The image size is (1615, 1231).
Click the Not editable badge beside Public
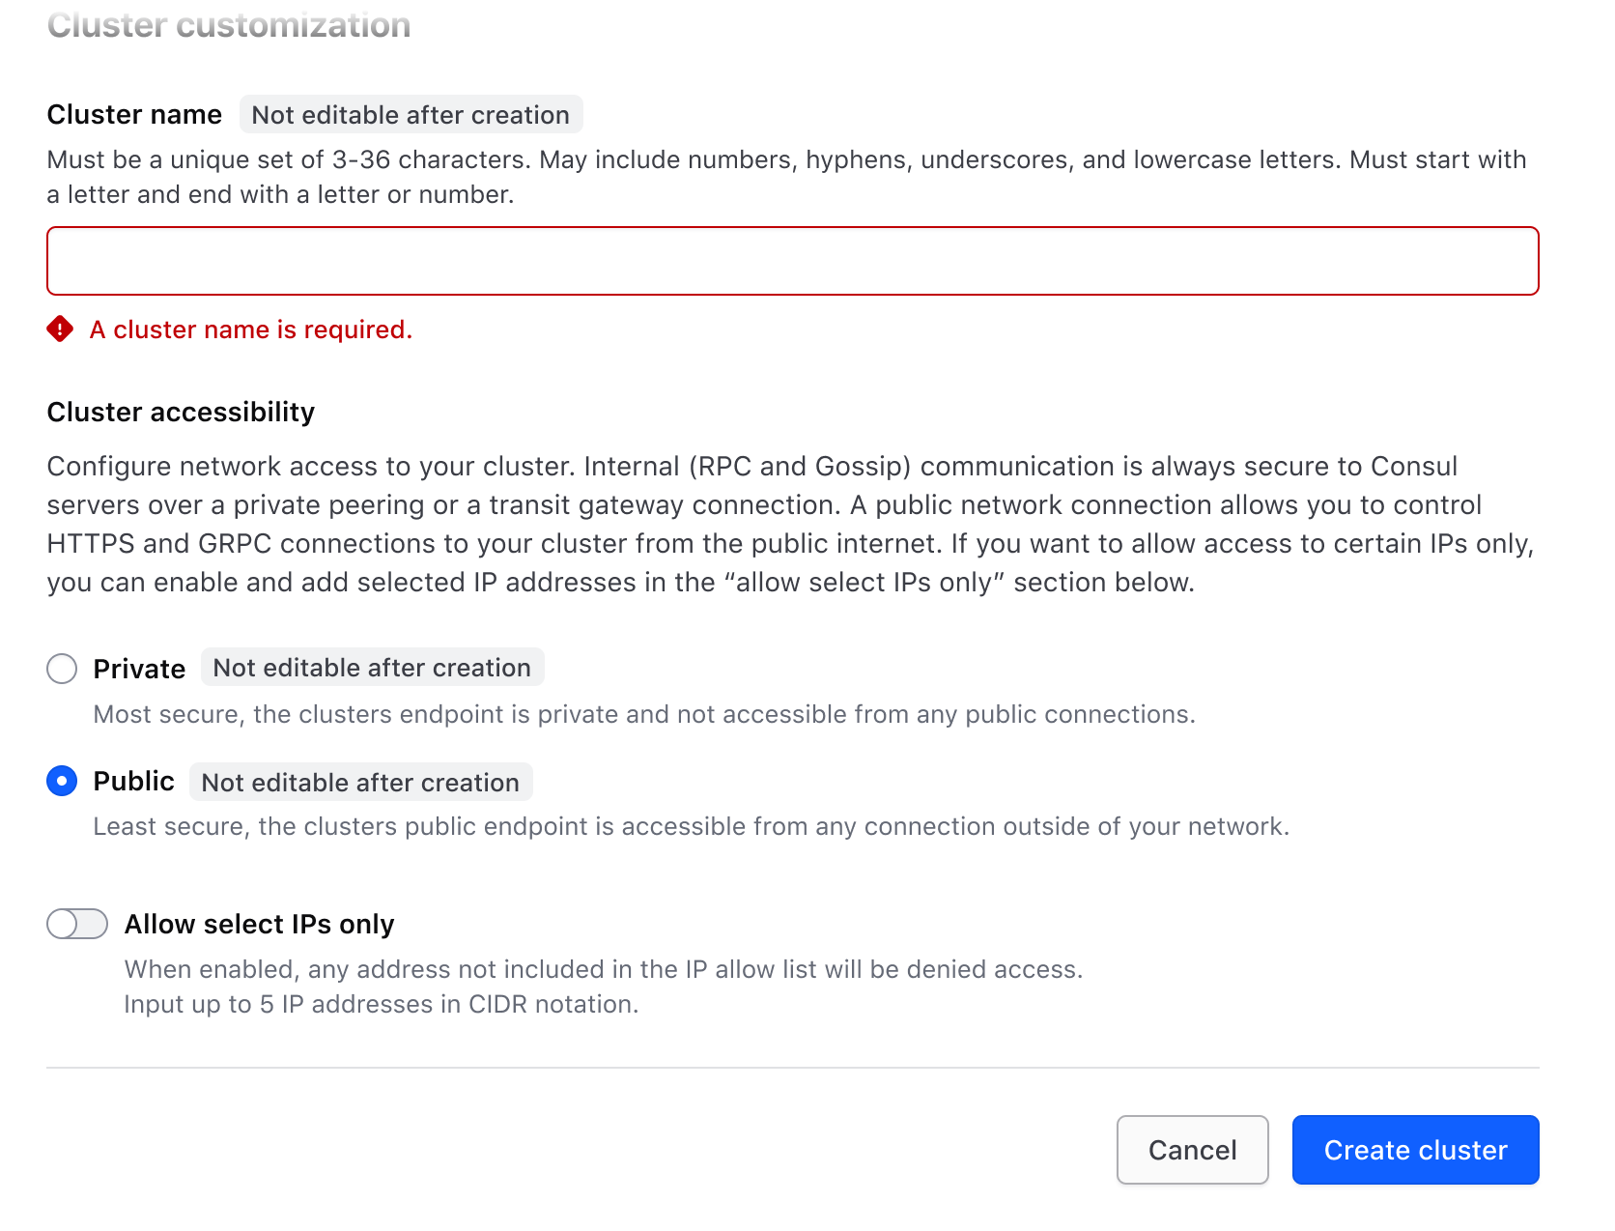coord(360,782)
